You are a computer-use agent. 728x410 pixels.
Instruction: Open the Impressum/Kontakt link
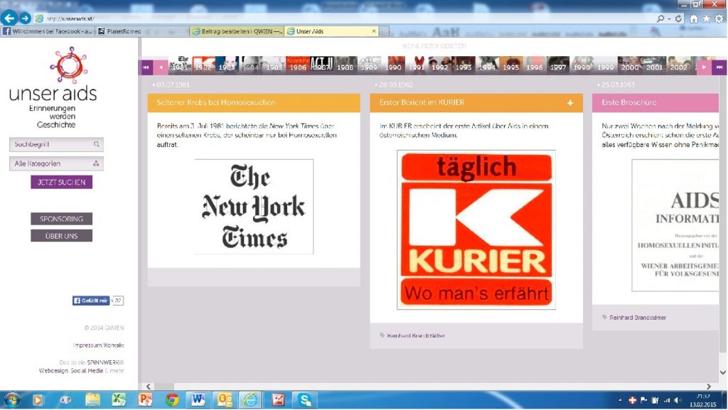pyautogui.click(x=98, y=345)
